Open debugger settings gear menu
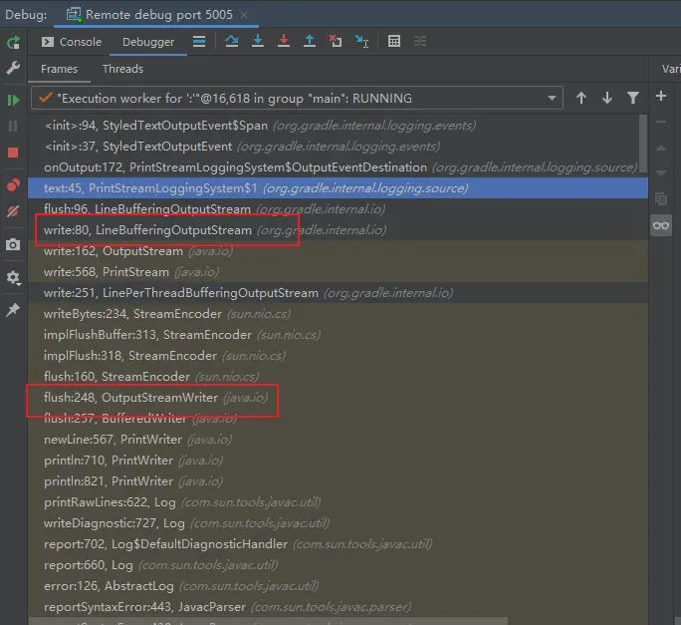681x625 pixels. tap(13, 278)
